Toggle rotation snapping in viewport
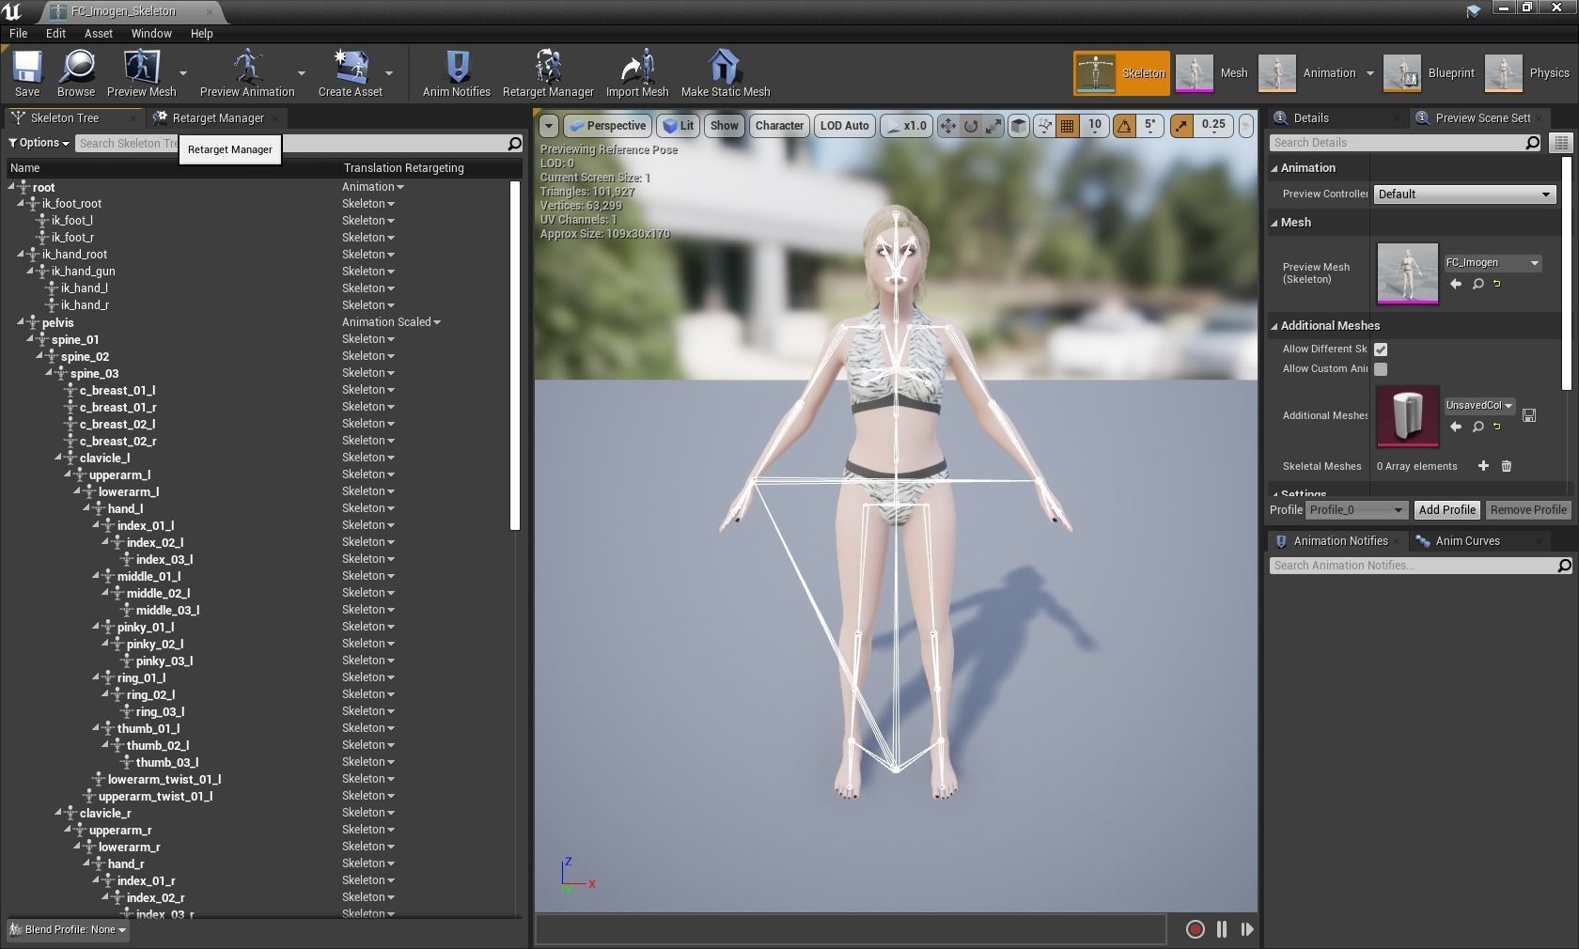This screenshot has height=949, width=1579. [x=1124, y=126]
